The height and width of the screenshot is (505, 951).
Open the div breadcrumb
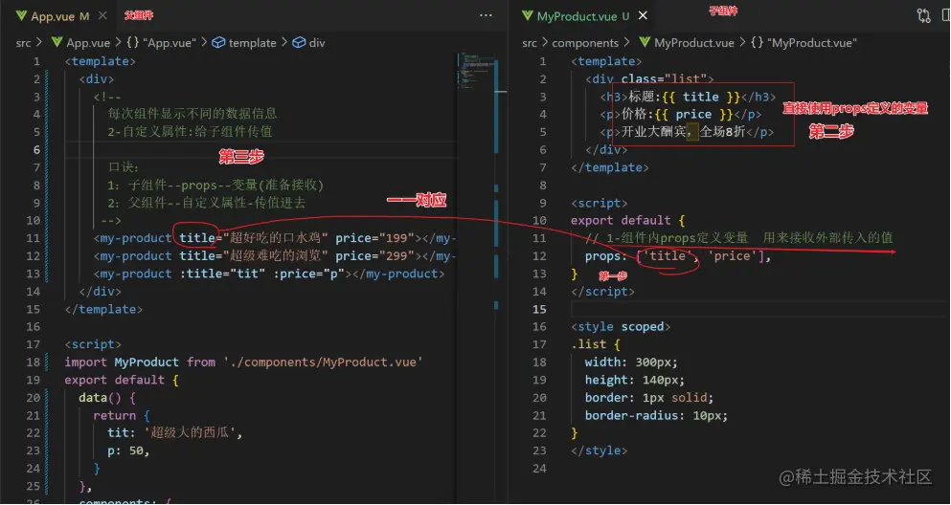tap(317, 43)
